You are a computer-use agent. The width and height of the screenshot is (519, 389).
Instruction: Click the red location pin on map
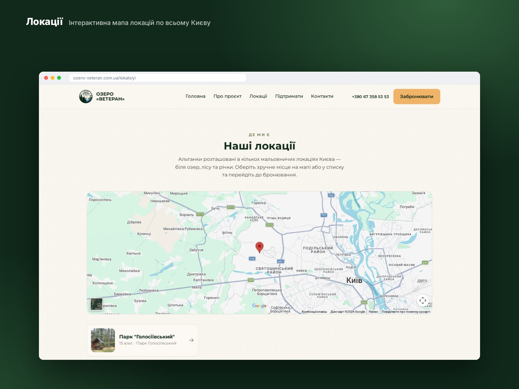coord(259,247)
